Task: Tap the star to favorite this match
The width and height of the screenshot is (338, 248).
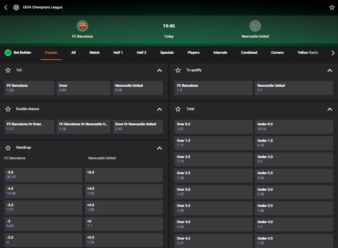Action: point(332,7)
